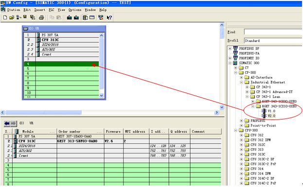Click the PROFIBUS DP network icon
The image size is (303, 187).
[235, 48]
